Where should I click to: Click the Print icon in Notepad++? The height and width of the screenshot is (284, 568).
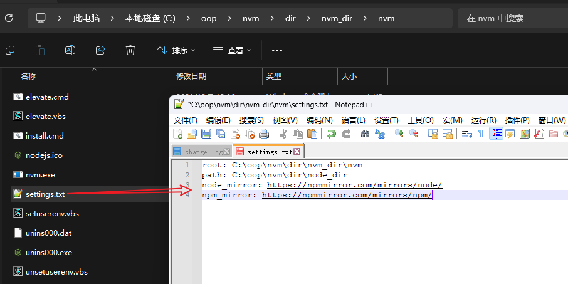(x=264, y=134)
